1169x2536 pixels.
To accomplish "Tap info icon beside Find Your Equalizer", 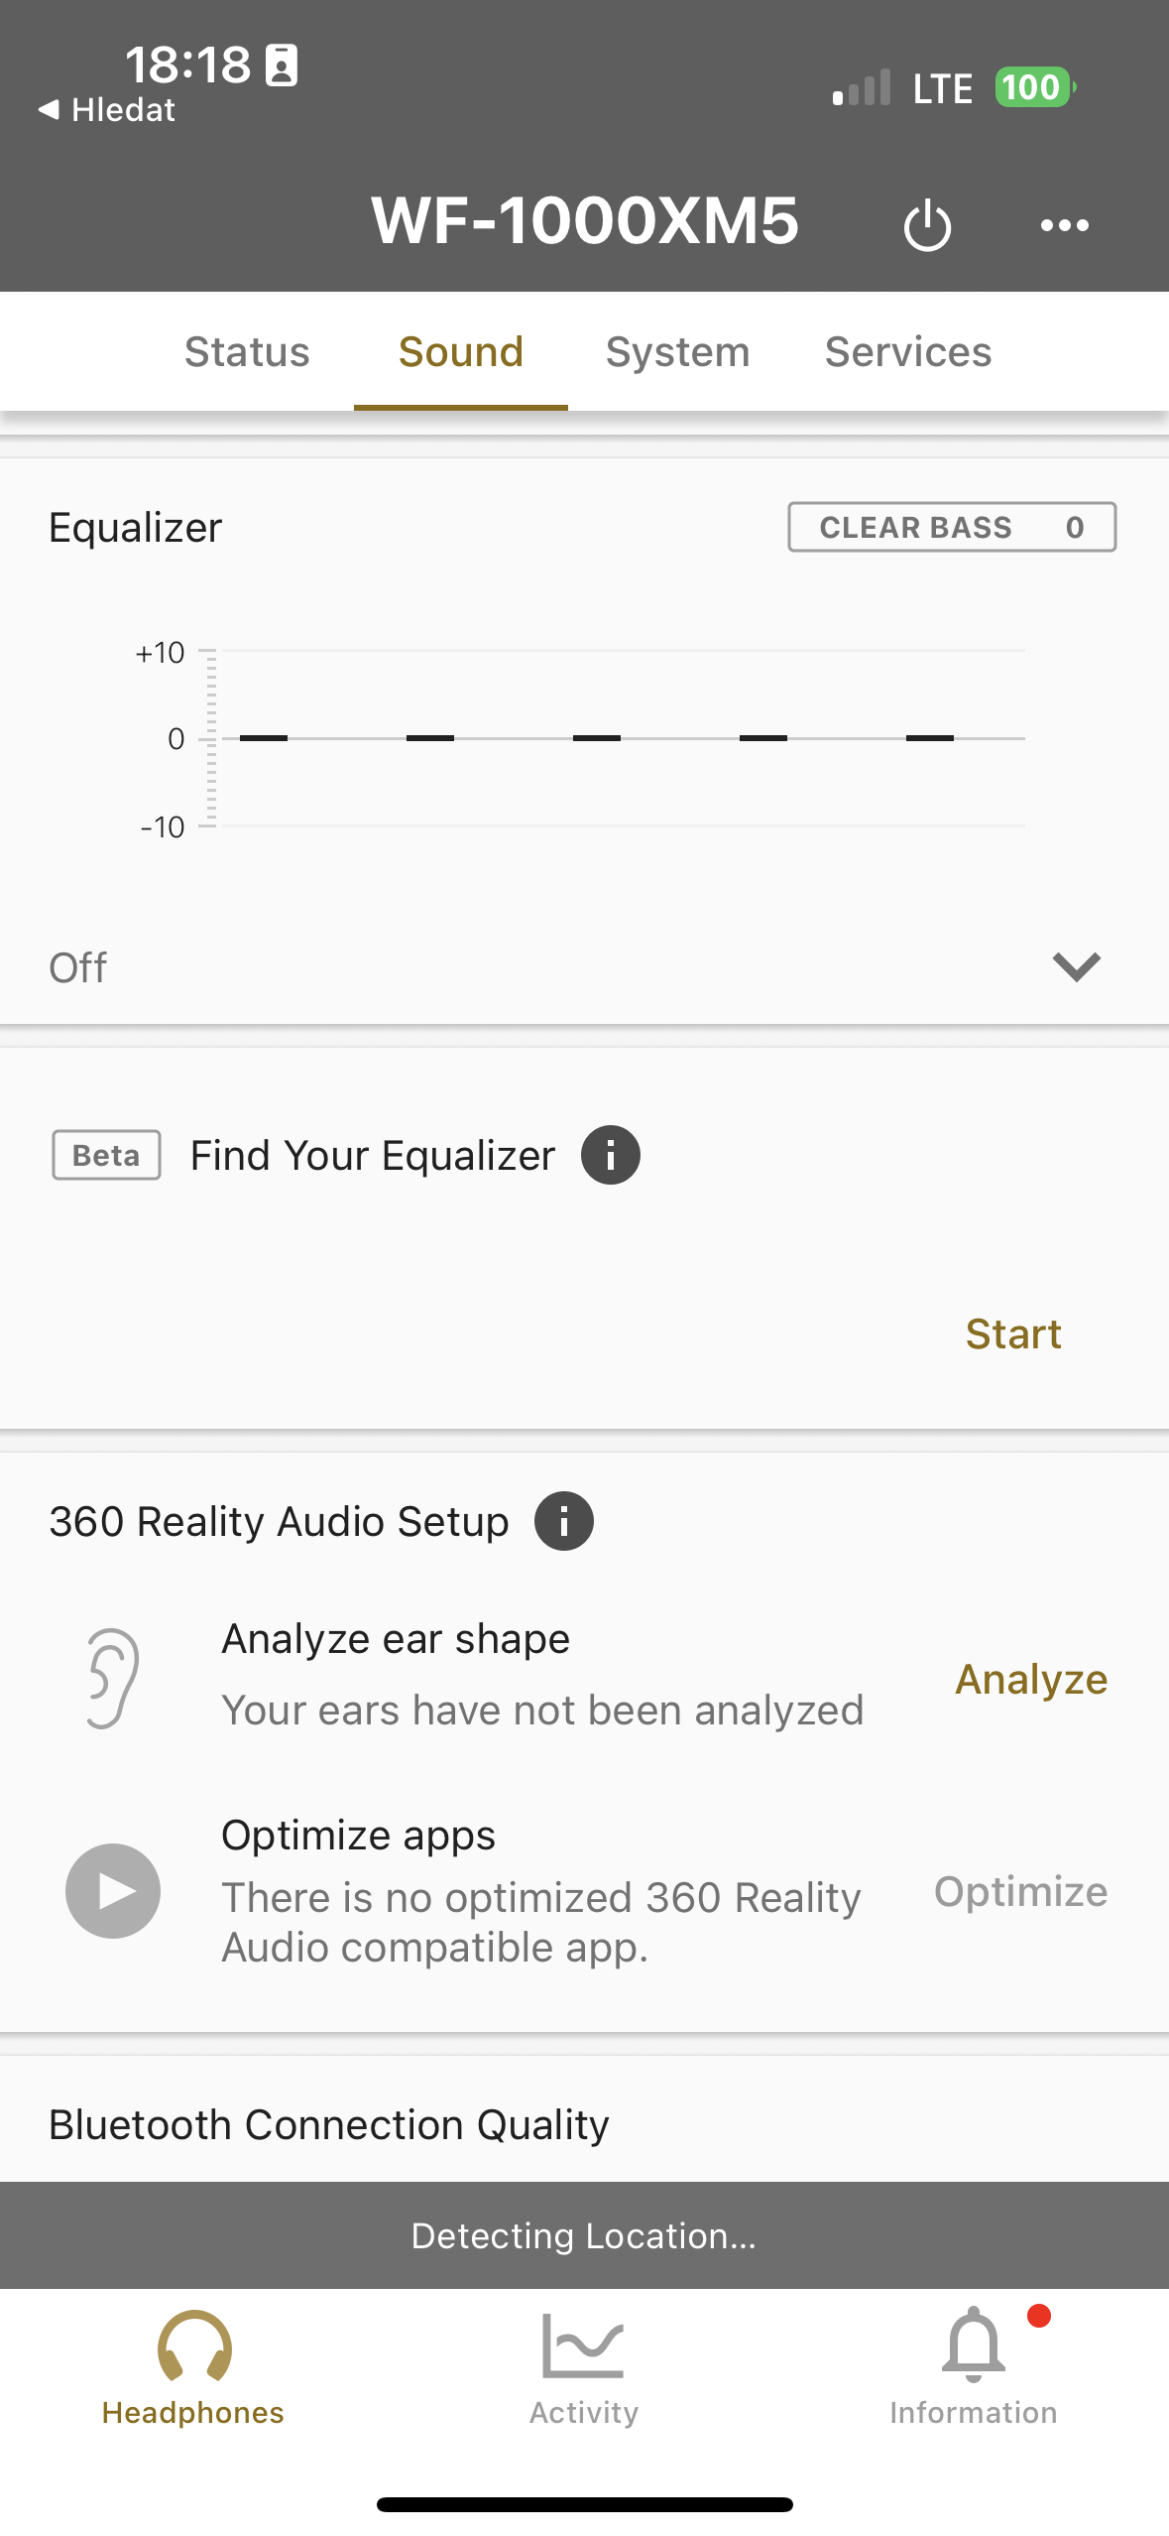I will point(610,1155).
